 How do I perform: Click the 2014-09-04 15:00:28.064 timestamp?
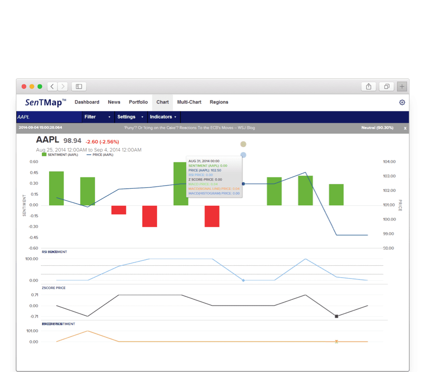coord(40,127)
